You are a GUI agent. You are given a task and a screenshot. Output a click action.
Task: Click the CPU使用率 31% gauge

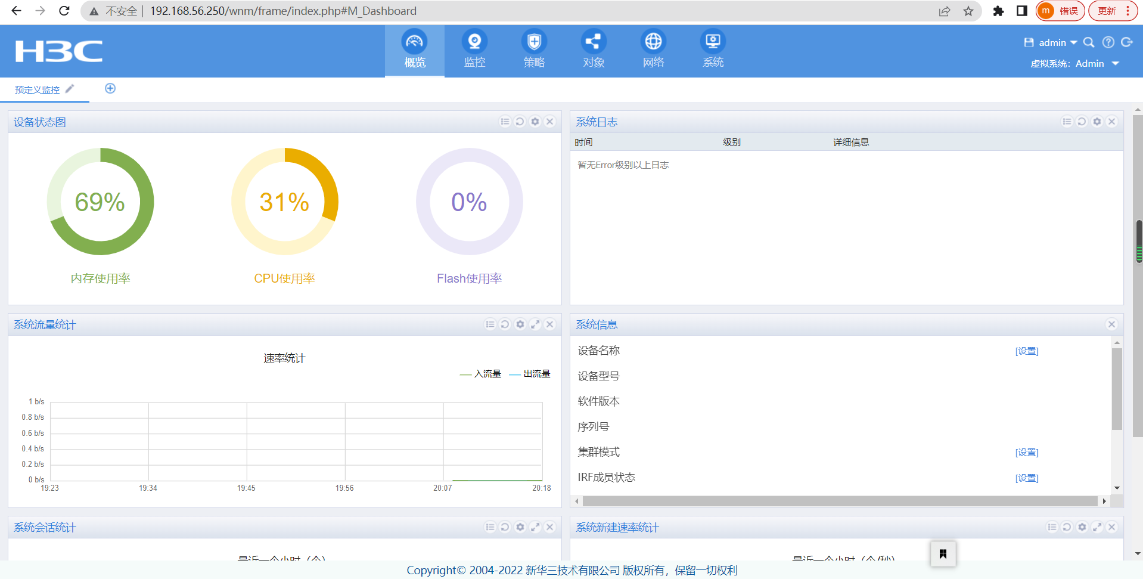285,202
